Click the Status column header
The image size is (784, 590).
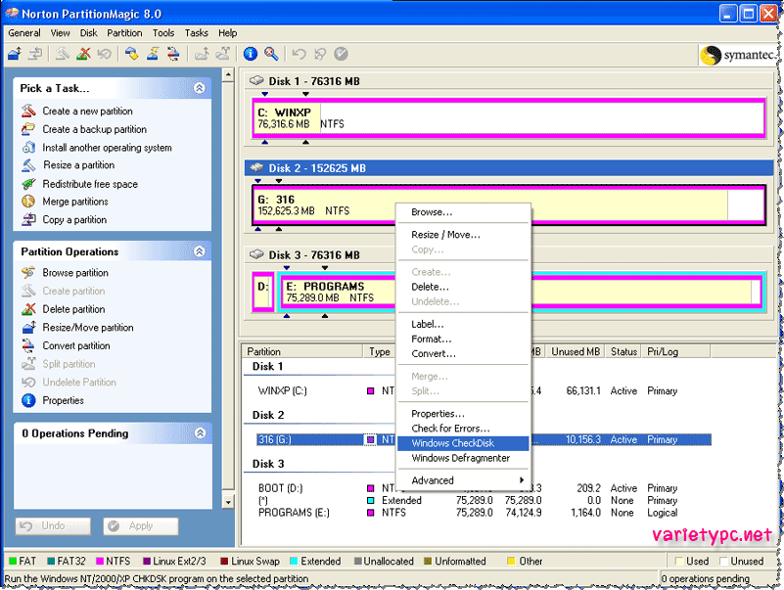623,351
